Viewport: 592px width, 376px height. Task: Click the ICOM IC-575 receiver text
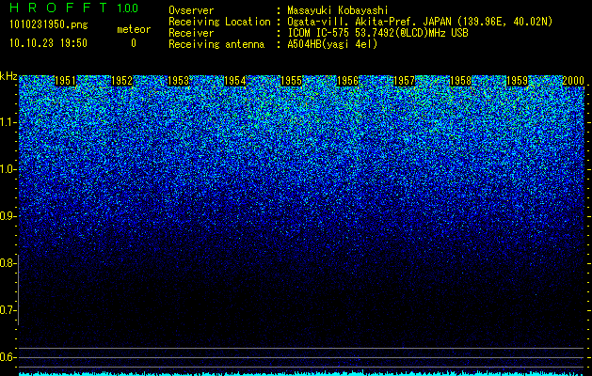click(377, 33)
